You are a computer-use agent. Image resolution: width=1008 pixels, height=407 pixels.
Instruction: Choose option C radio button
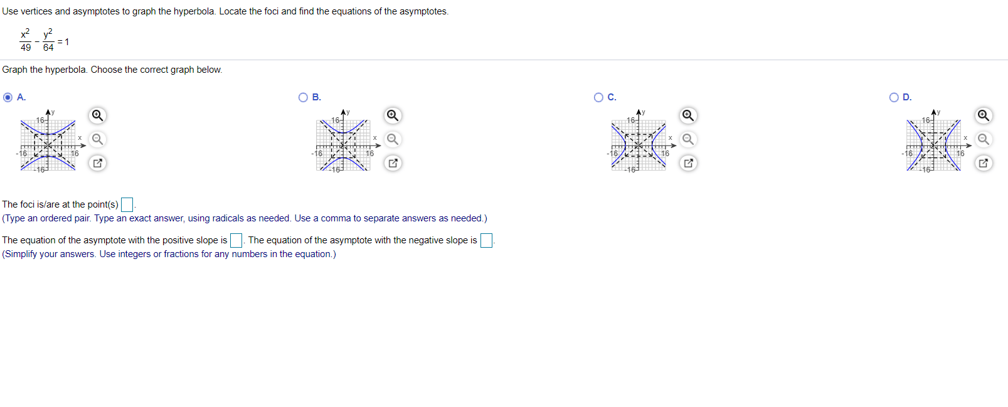coord(598,97)
